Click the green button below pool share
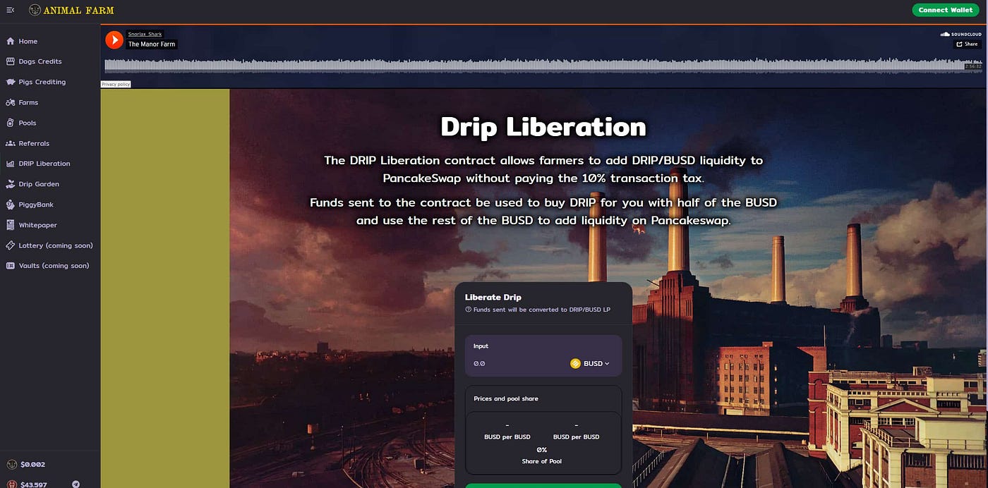Viewport: 988px width, 488px height. point(543,486)
